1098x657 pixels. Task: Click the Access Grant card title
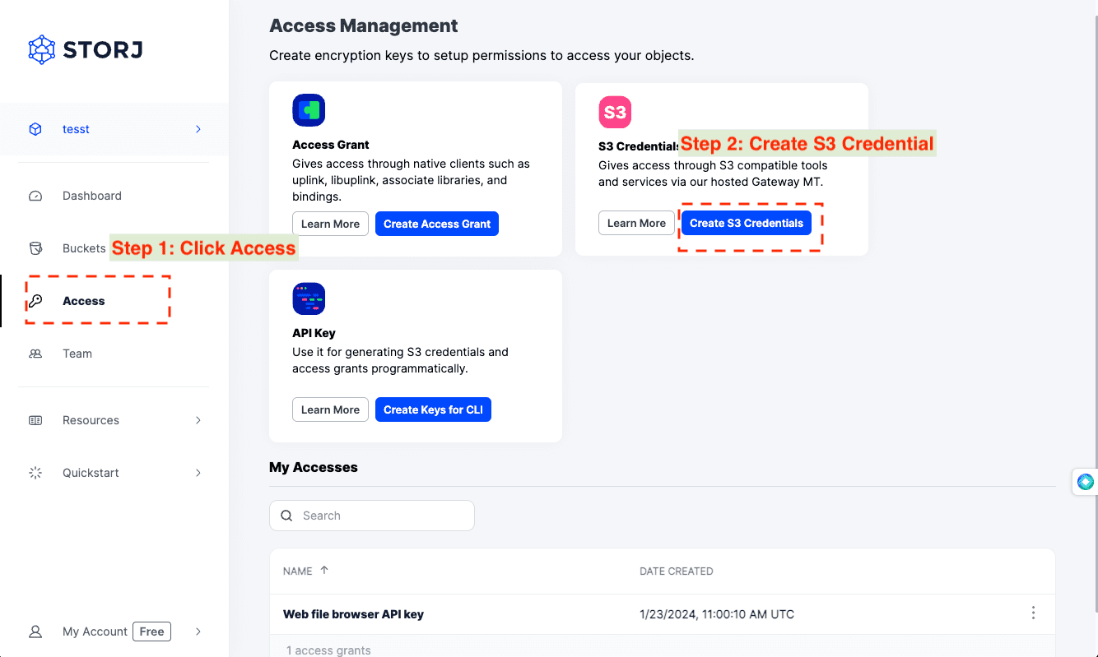pyautogui.click(x=331, y=145)
